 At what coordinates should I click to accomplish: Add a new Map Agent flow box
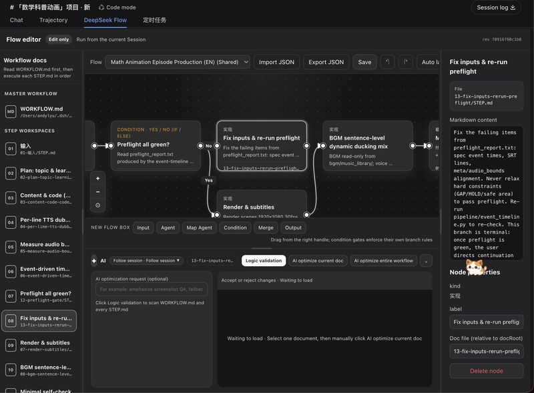pyautogui.click(x=199, y=228)
